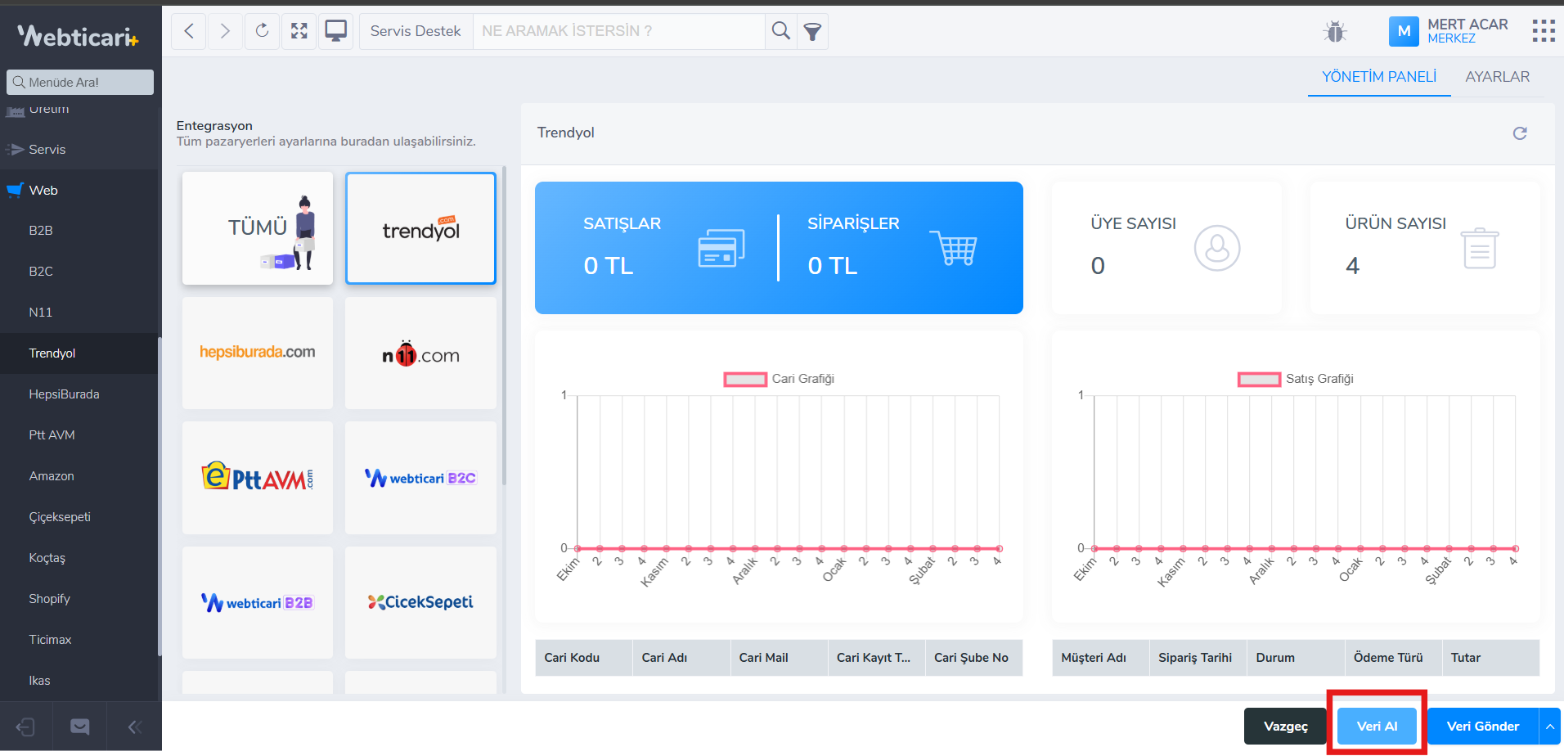Image resolution: width=1564 pixels, height=756 pixels.
Task: Click the search magnifier icon
Action: coord(781,31)
